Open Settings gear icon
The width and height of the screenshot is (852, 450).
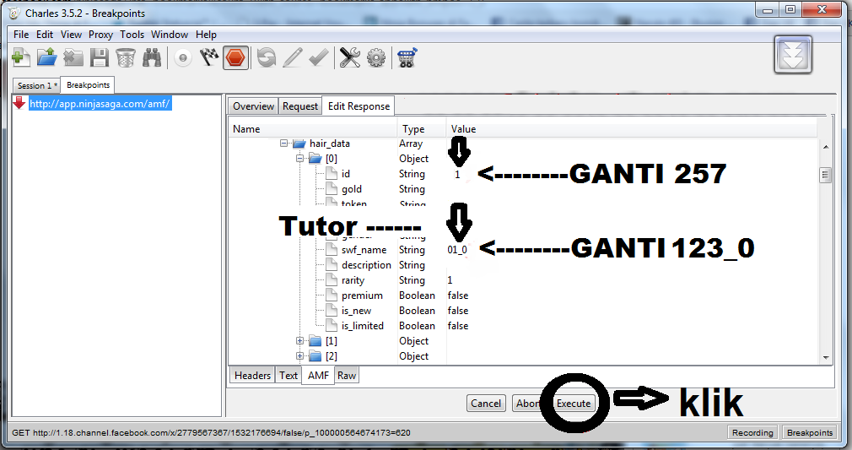(x=376, y=57)
